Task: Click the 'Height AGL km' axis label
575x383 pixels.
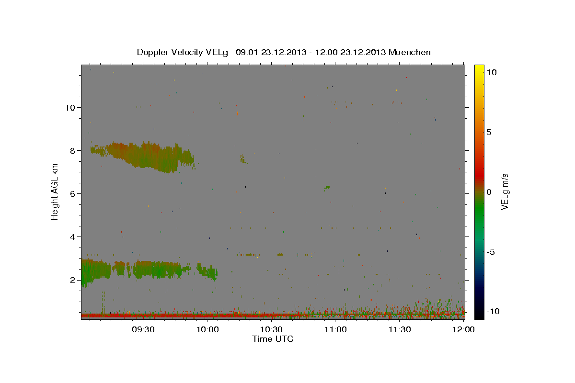Action: 55,191
